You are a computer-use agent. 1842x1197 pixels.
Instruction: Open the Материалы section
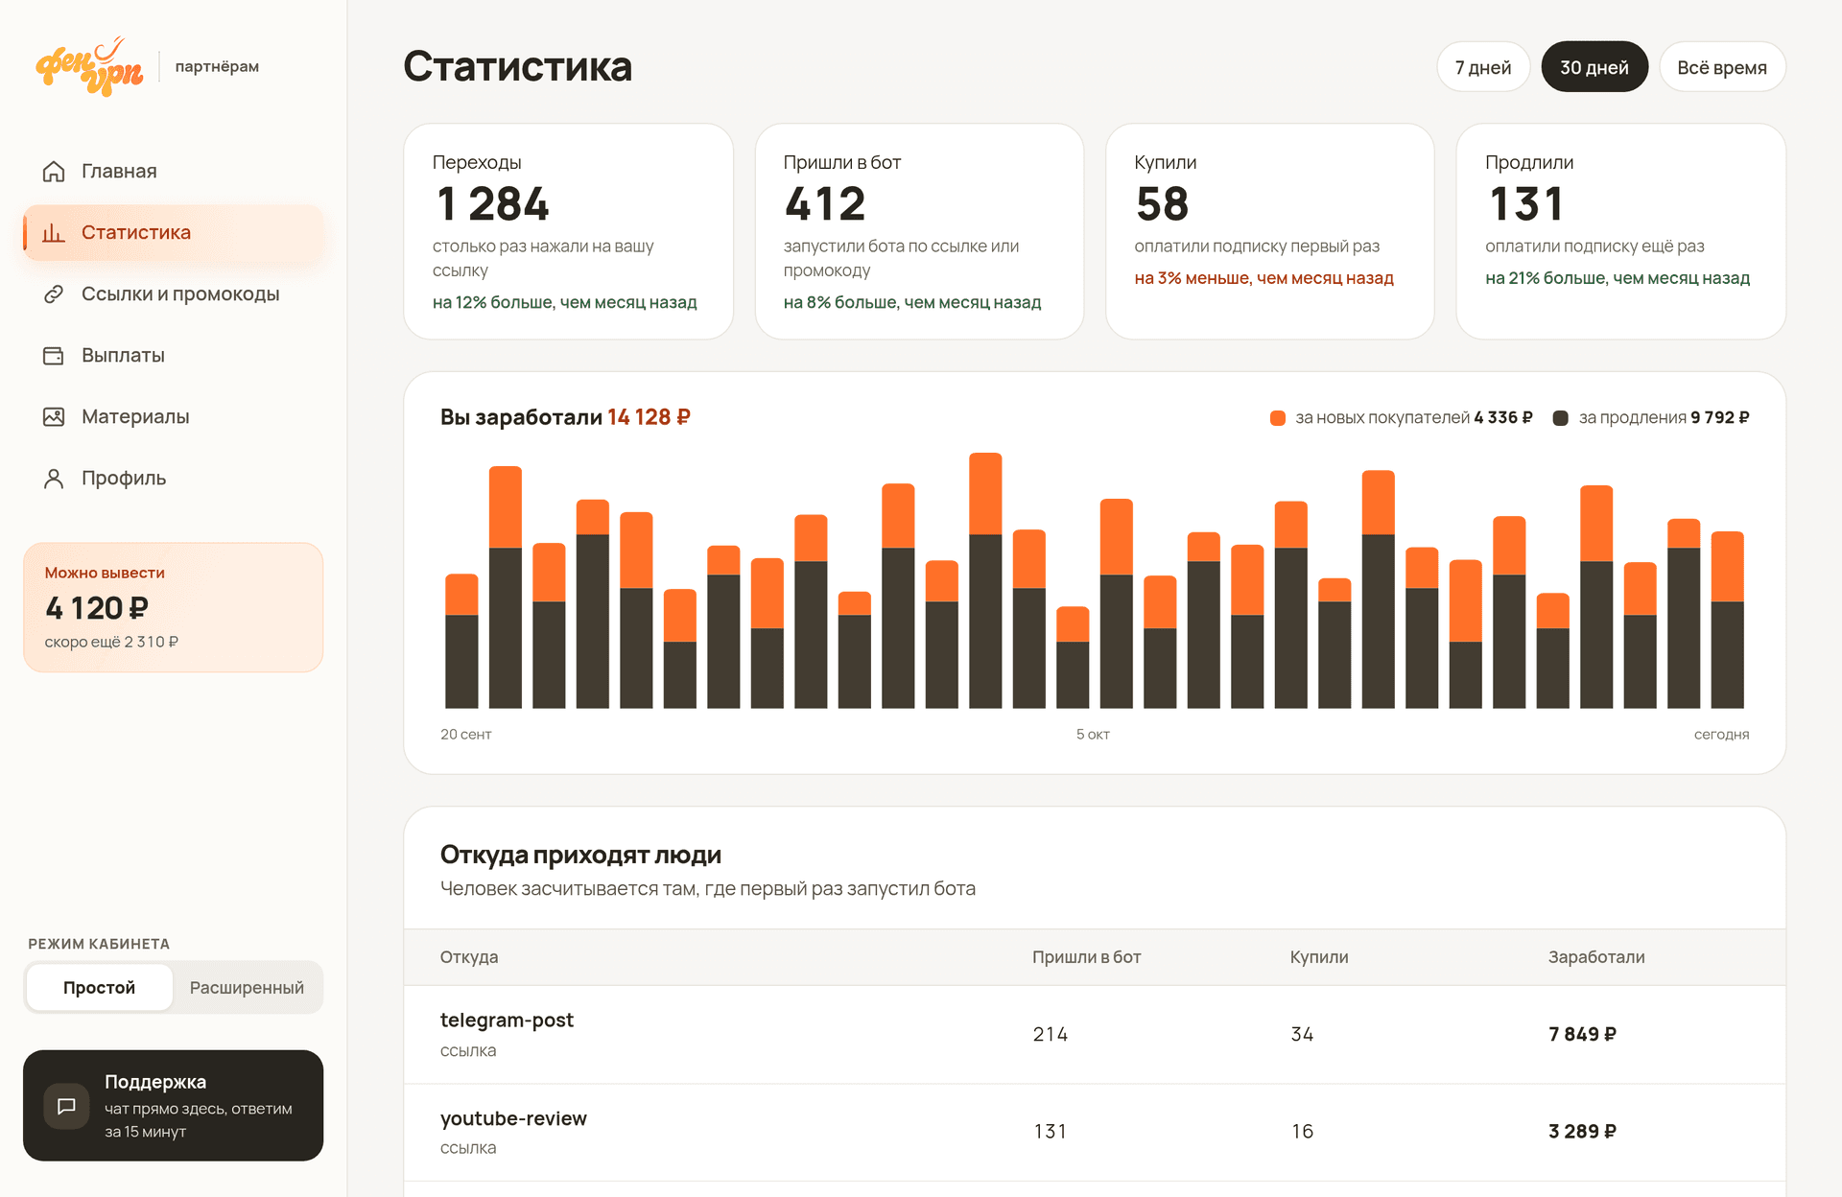pyautogui.click(x=174, y=417)
